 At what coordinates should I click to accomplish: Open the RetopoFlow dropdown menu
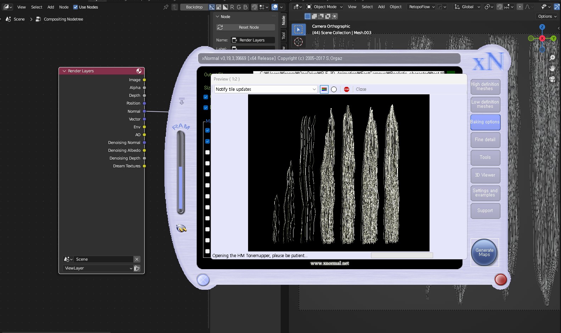click(x=421, y=7)
